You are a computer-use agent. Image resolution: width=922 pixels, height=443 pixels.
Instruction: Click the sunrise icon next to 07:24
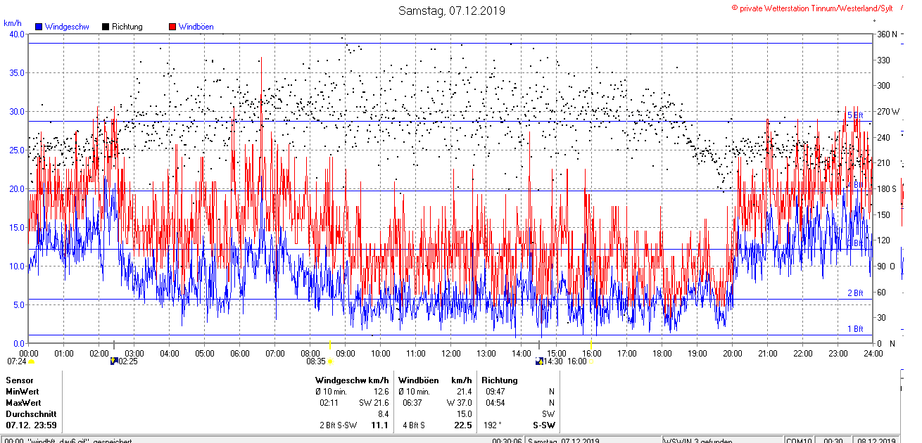[x=31, y=361]
